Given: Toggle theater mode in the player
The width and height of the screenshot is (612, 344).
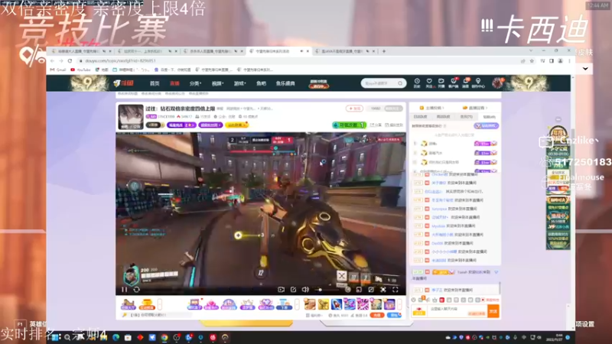Looking at the screenshot, I should tap(371, 290).
